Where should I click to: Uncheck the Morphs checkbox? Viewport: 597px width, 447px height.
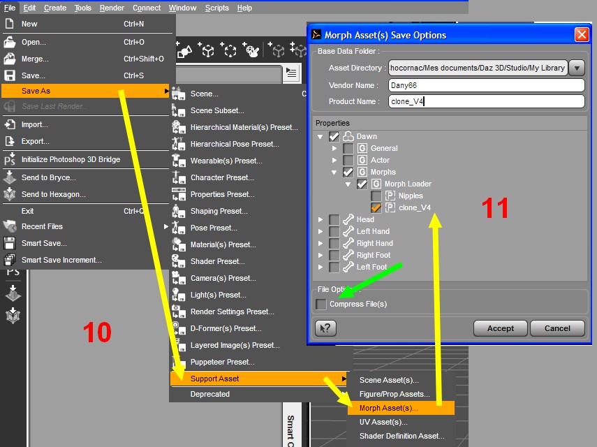coord(348,172)
